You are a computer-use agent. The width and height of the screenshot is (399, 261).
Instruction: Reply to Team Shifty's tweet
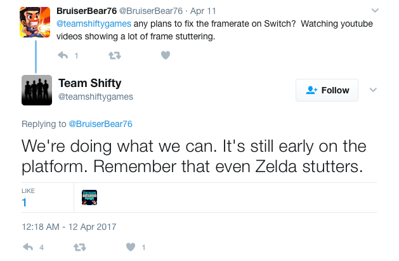pos(28,247)
